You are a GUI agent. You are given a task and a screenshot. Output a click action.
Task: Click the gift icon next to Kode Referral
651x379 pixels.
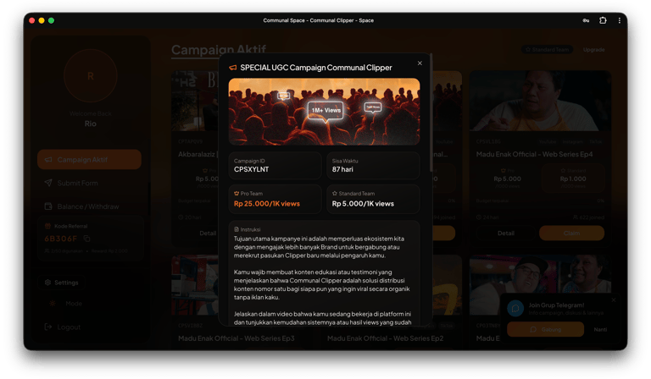pos(47,226)
